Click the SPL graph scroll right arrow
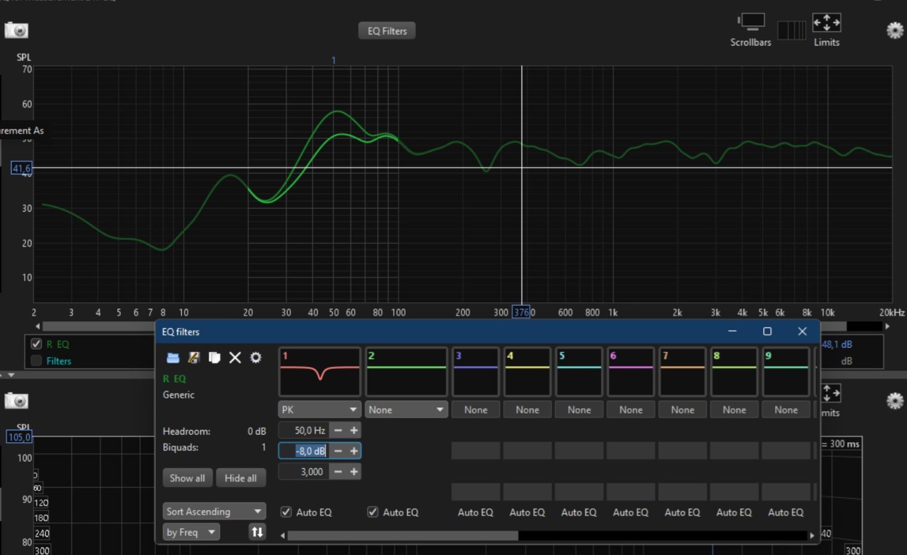 click(887, 326)
